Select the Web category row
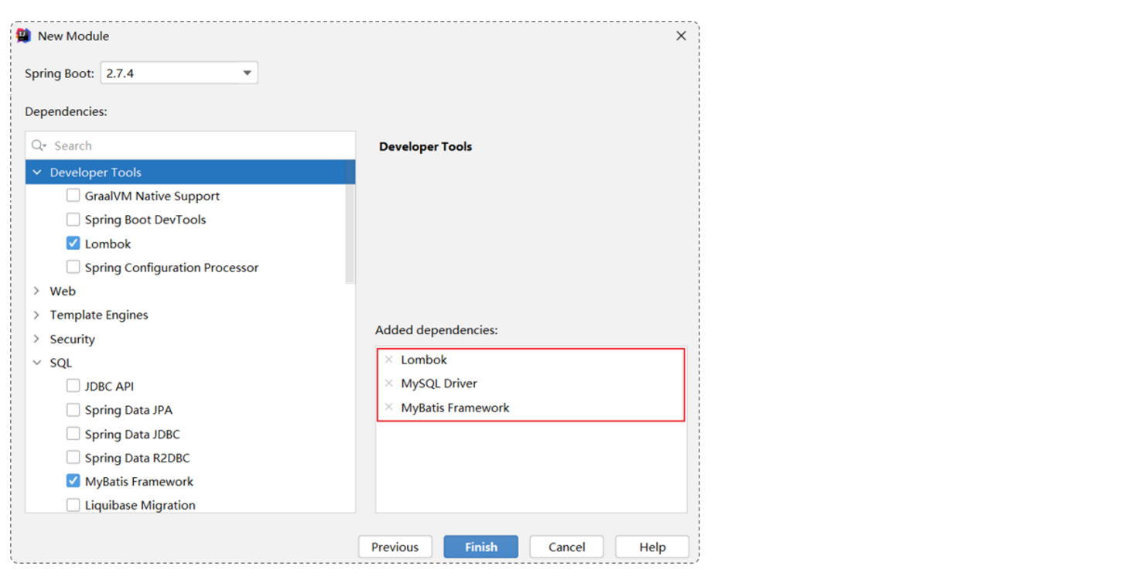The height and width of the screenshot is (580, 1128). [x=186, y=292]
